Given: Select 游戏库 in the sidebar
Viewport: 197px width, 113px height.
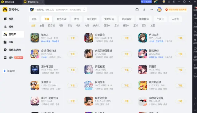Looking at the screenshot, I should point(13,34).
